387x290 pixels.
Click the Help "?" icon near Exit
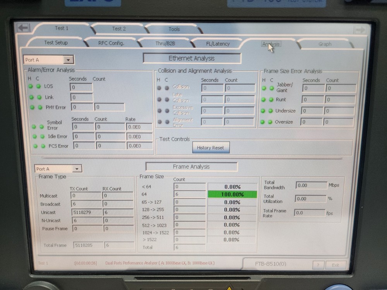tap(319, 264)
